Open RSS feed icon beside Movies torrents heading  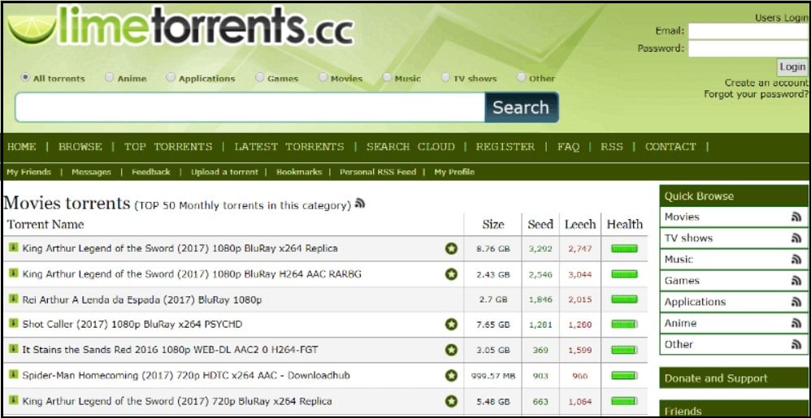click(360, 204)
